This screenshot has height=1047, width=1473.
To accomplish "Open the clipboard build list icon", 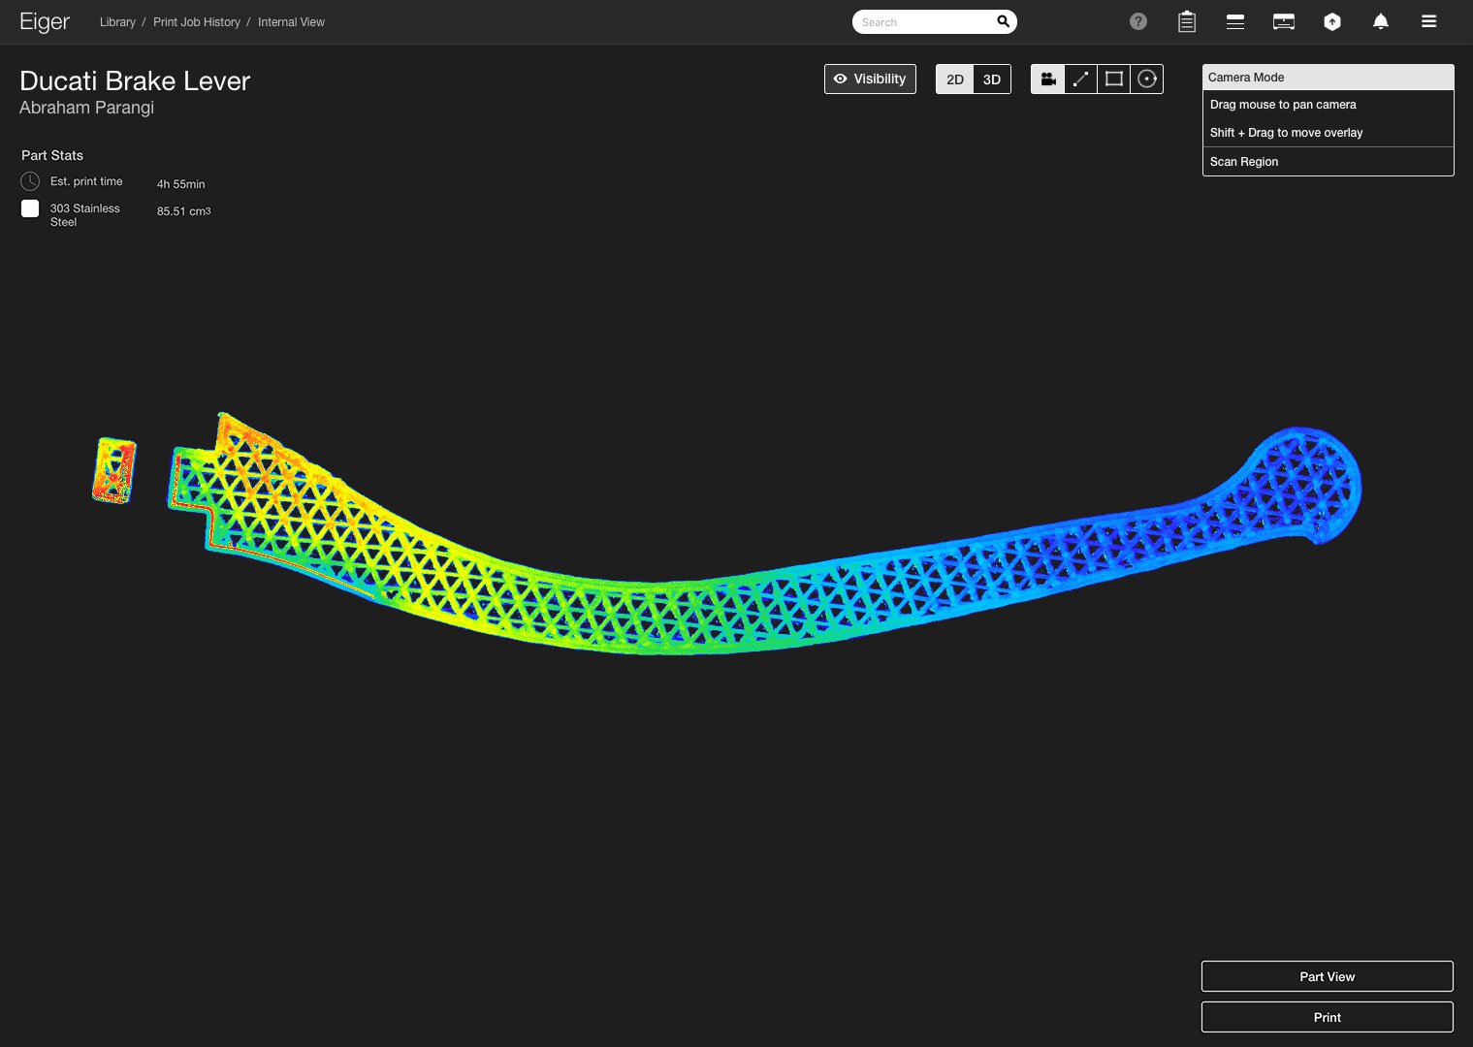I will [1187, 21].
